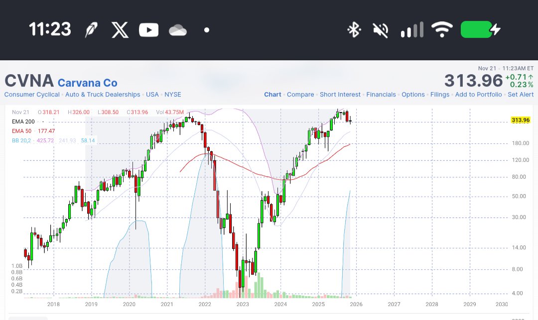Click the BB upper band value 425.72
This screenshot has width=538, height=320.
tap(45, 140)
